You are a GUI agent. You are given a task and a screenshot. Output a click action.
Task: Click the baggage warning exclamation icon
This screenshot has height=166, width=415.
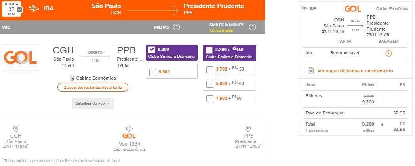(x=388, y=53)
